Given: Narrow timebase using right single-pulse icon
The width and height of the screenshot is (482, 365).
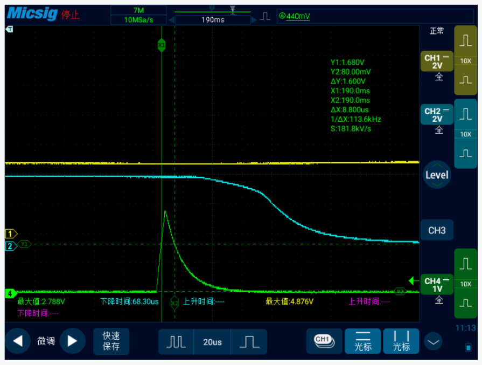Looking at the screenshot, I should [248, 342].
